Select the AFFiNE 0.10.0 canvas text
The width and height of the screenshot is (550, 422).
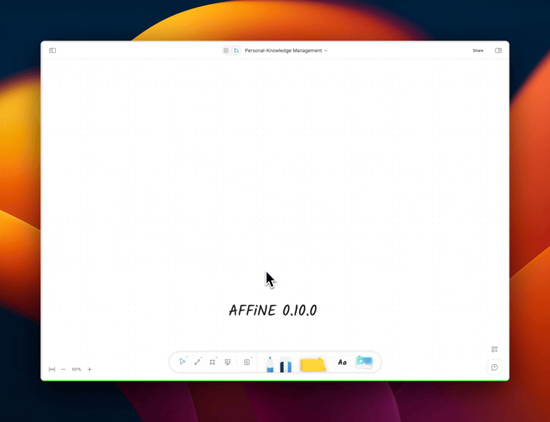click(273, 310)
